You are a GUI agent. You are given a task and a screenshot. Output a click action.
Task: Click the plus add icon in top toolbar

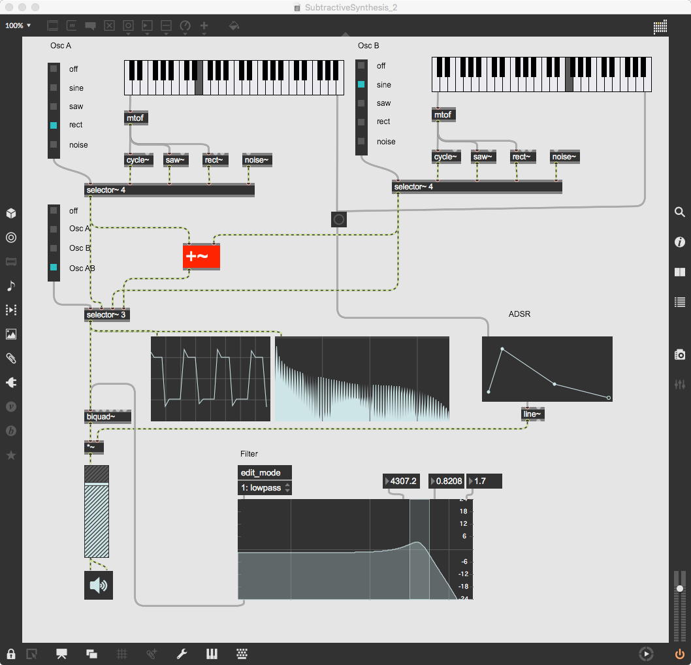pos(204,26)
